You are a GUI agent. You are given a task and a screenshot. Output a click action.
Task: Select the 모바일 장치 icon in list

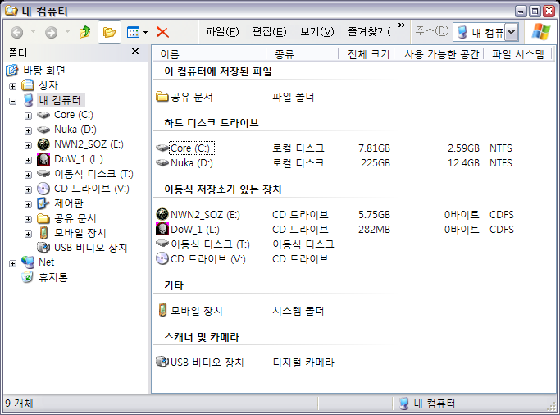coord(162,312)
